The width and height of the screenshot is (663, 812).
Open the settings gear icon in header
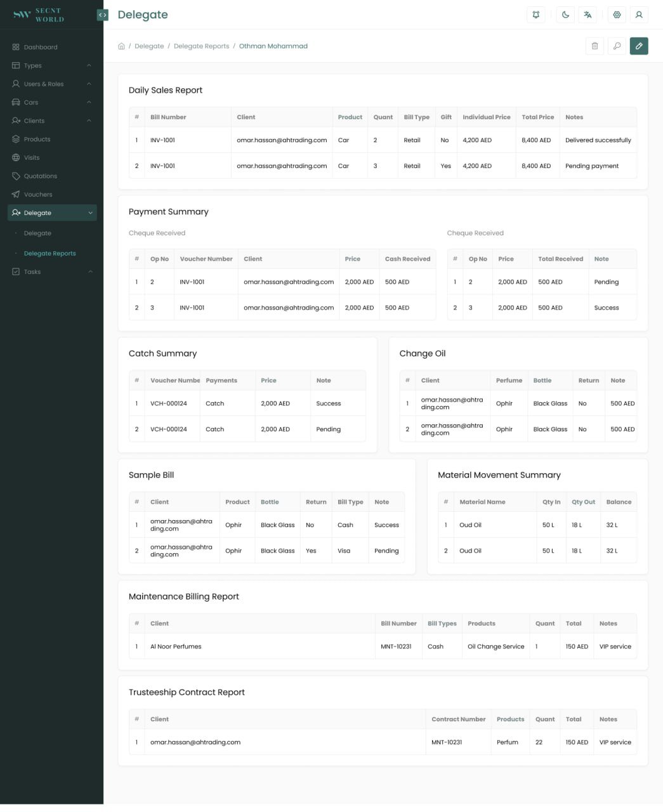click(617, 15)
